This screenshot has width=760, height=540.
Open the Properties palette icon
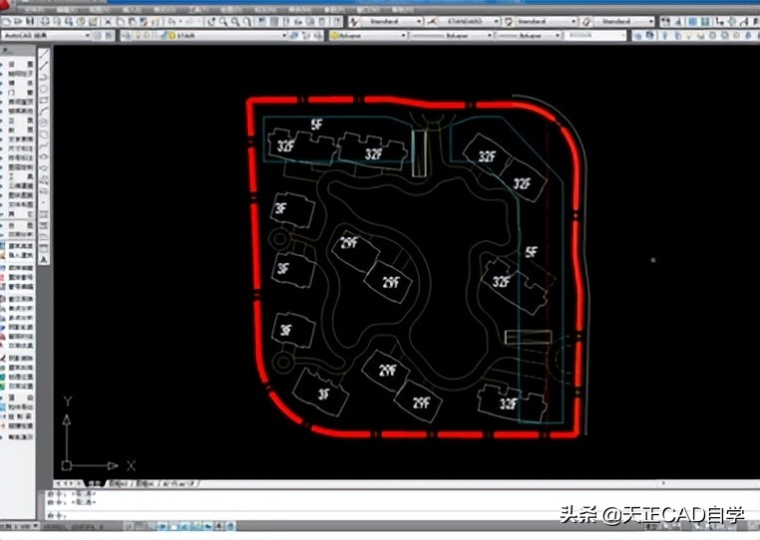[262, 21]
